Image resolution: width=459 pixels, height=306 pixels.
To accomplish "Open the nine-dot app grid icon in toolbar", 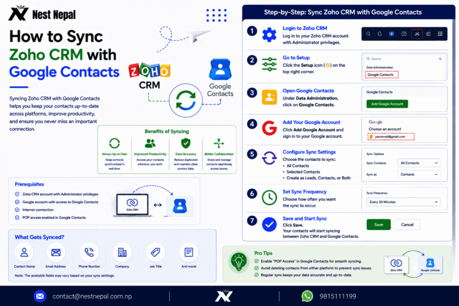I will [440, 34].
